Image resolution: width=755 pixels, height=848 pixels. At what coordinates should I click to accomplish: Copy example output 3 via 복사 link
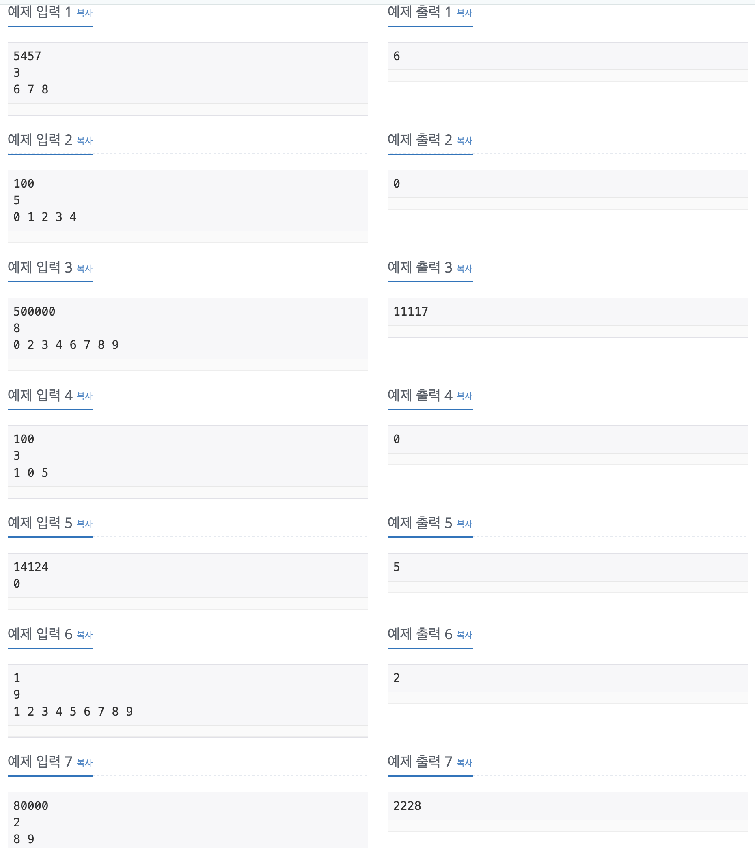[x=465, y=268]
